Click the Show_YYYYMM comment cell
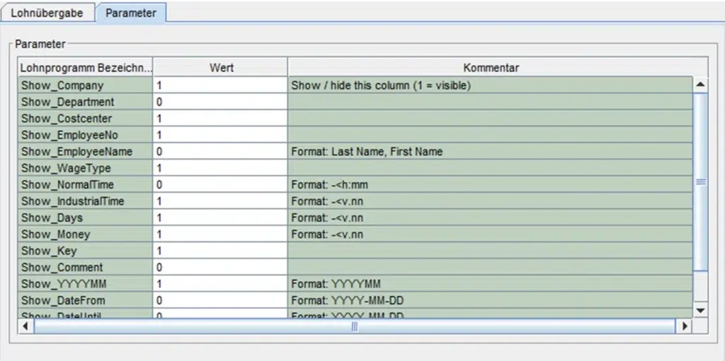The height and width of the screenshot is (361, 725). [491, 284]
